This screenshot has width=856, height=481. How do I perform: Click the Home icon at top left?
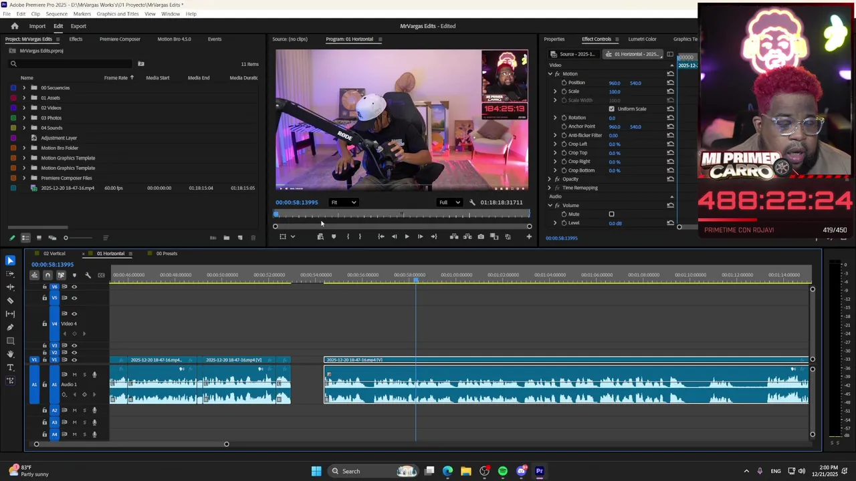click(x=14, y=26)
